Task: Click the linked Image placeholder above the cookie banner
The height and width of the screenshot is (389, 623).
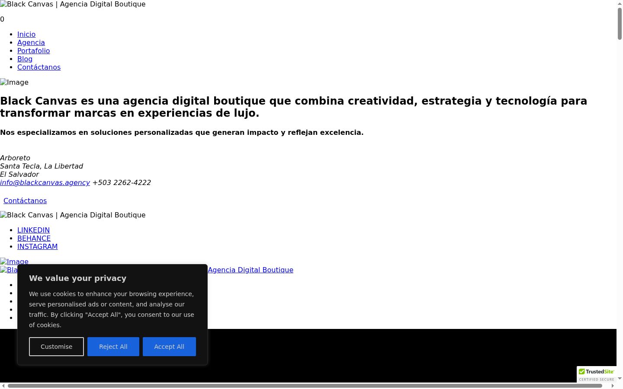Action: [x=14, y=261]
